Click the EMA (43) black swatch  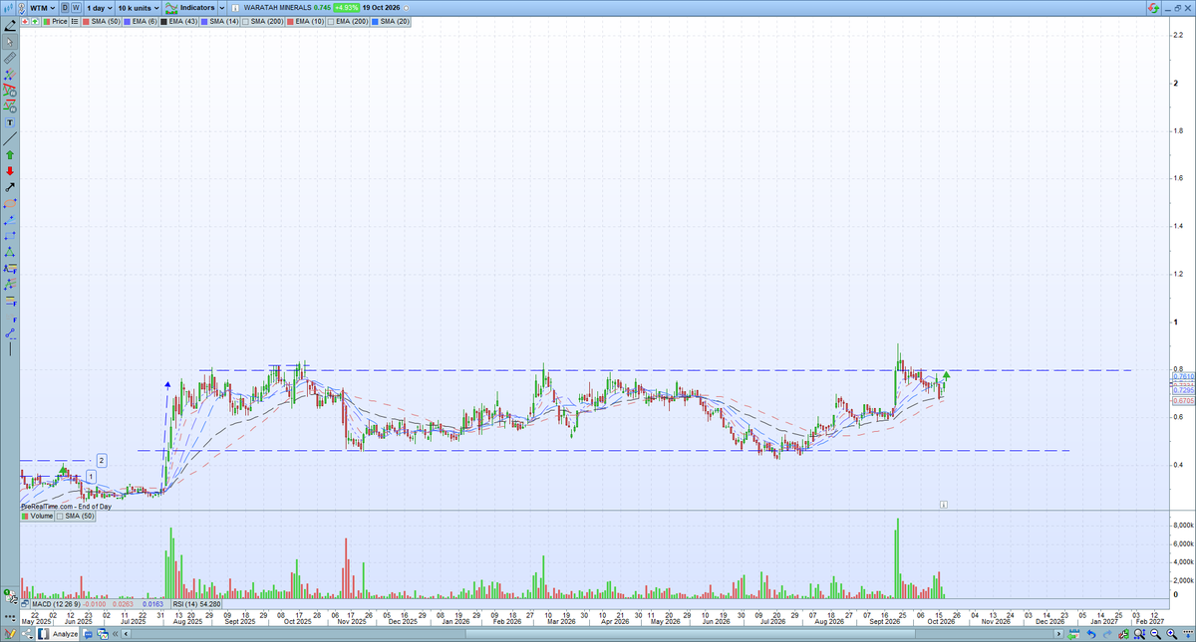point(163,21)
